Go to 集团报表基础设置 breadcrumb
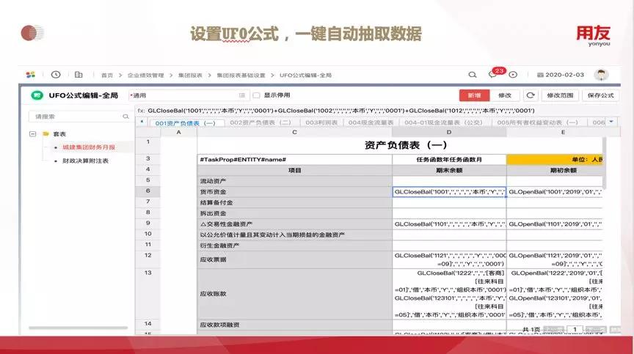634x354 pixels. tap(241, 75)
